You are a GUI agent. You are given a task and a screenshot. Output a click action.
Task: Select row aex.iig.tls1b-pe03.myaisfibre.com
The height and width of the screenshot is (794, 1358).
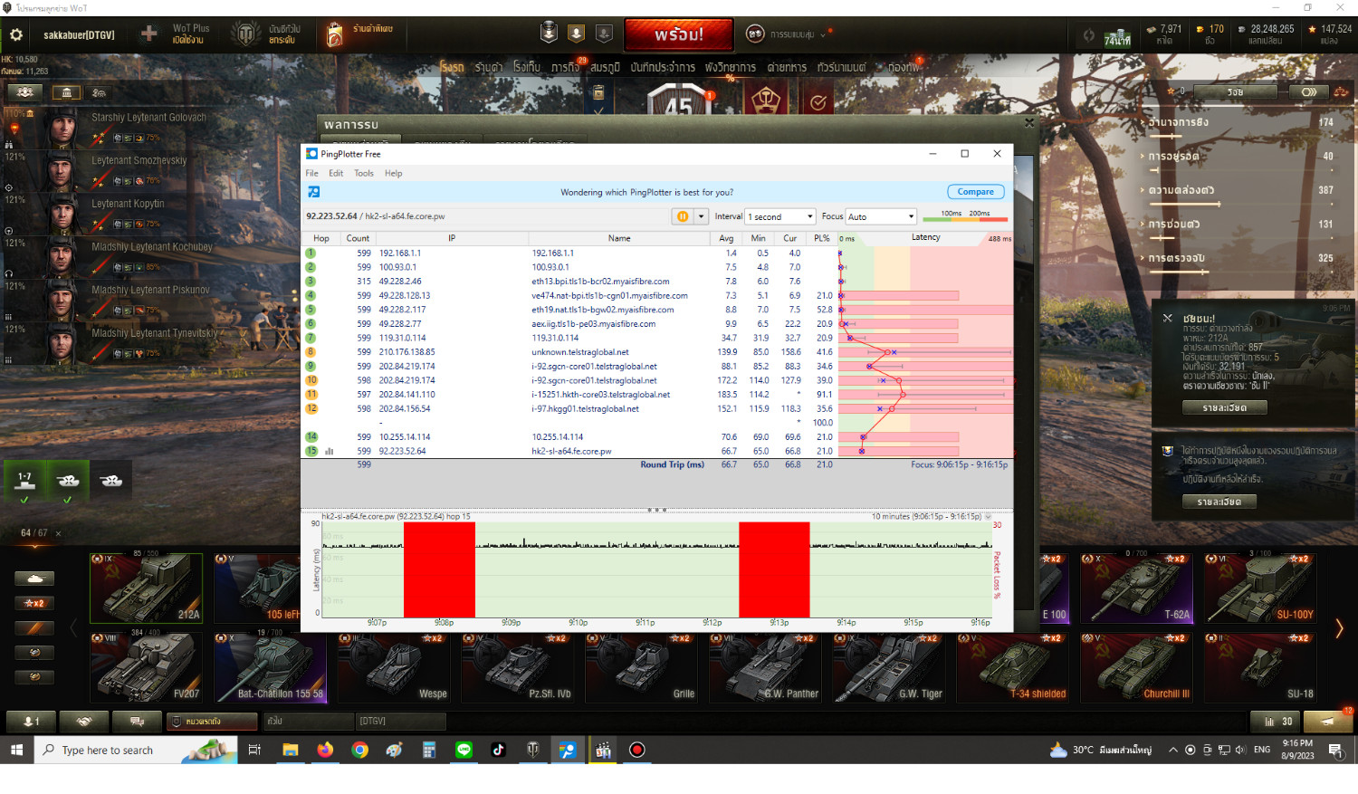[656, 324]
